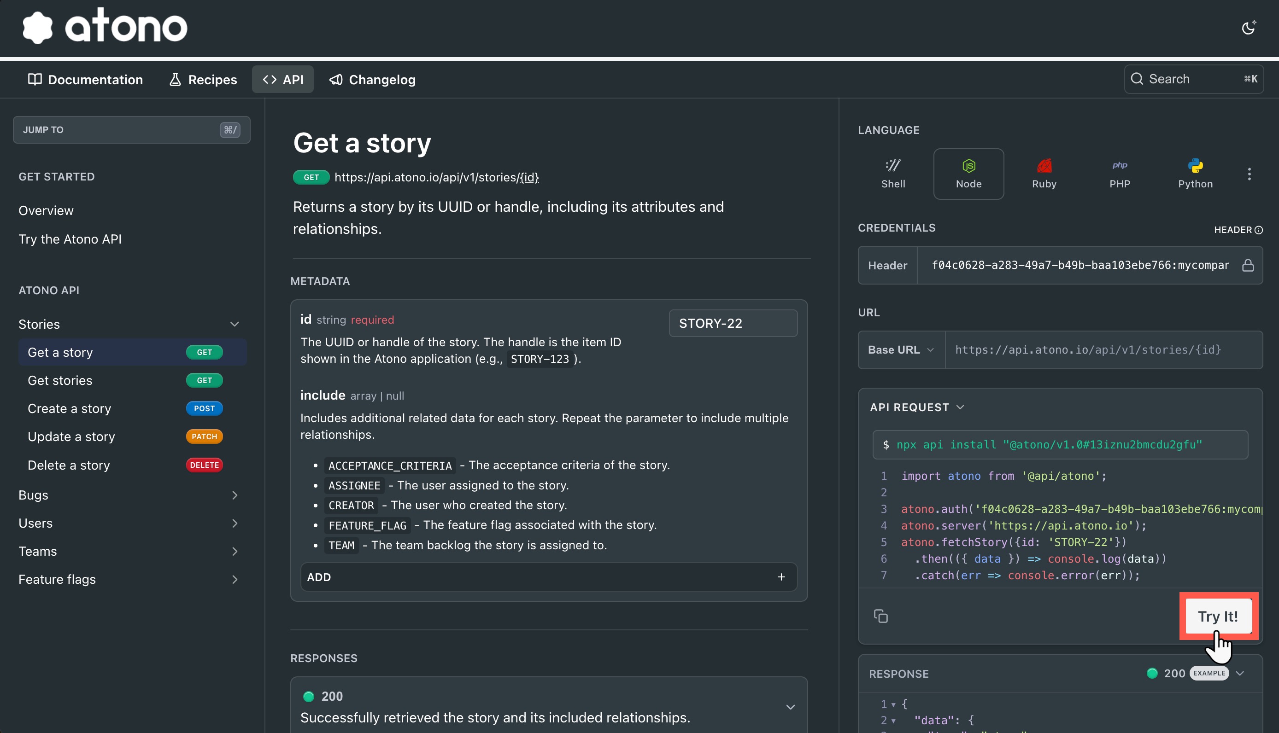
Task: Click the Recipes flask icon
Action: [175, 80]
